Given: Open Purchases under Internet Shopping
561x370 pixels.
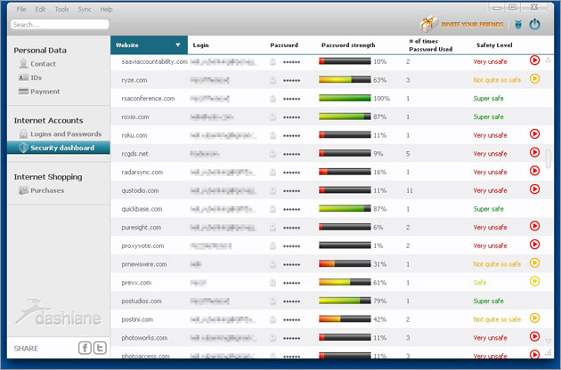Looking at the screenshot, I should tap(46, 190).
